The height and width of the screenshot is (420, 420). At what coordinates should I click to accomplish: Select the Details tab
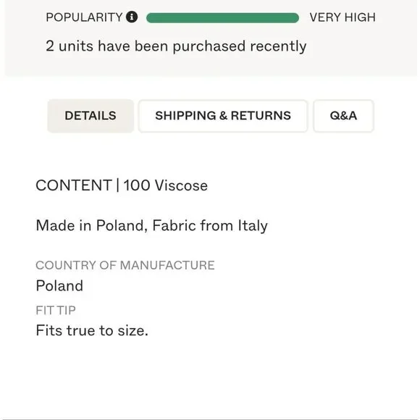91,116
